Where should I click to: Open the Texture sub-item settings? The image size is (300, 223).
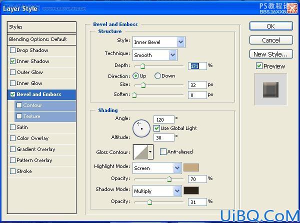pyautogui.click(x=45, y=116)
